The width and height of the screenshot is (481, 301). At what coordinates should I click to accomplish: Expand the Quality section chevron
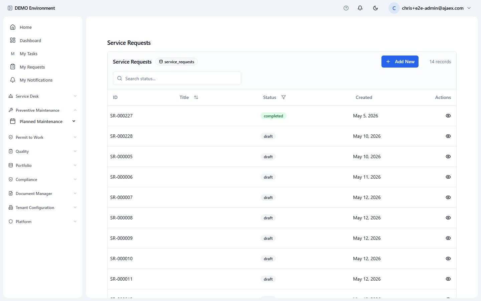[x=75, y=151]
